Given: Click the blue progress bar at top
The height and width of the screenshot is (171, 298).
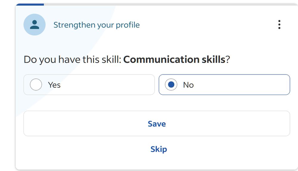Looking at the screenshot, I should click(30, 4).
